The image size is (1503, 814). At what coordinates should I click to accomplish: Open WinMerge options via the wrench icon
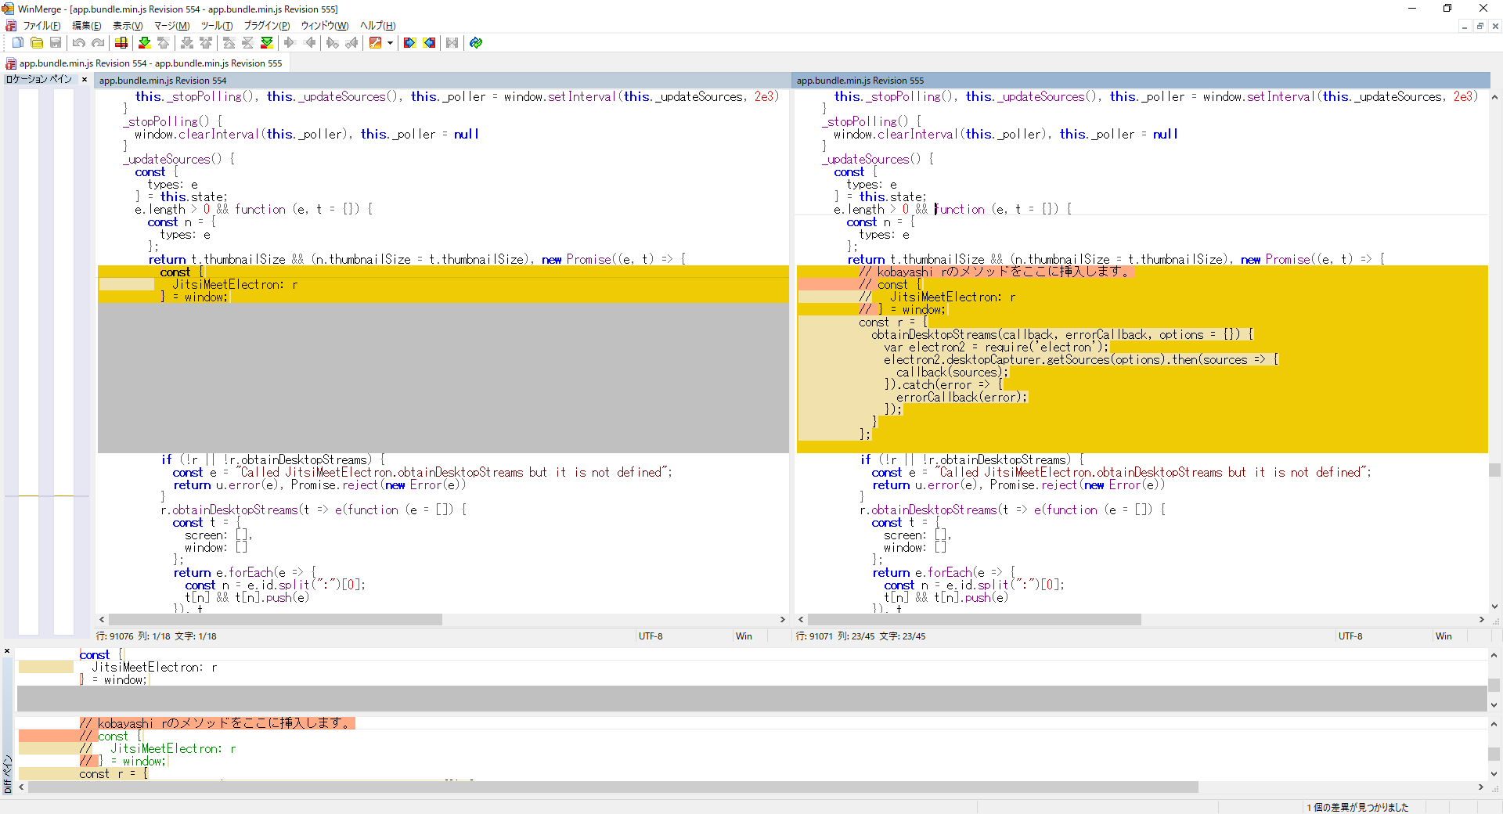click(x=374, y=43)
